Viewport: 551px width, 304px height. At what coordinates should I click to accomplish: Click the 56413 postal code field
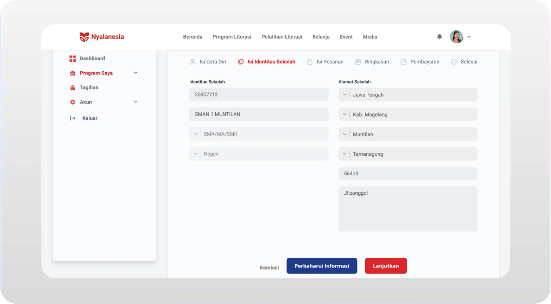coord(408,174)
